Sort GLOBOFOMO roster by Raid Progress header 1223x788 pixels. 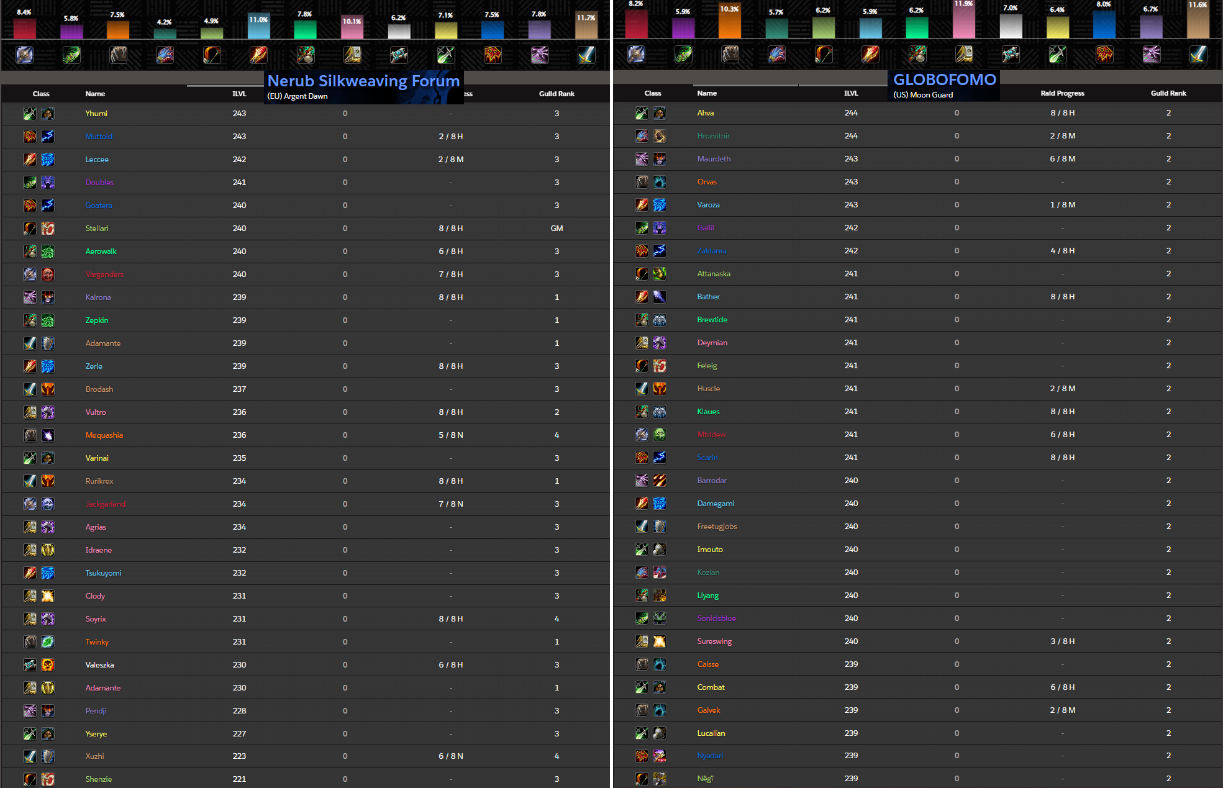click(1062, 93)
